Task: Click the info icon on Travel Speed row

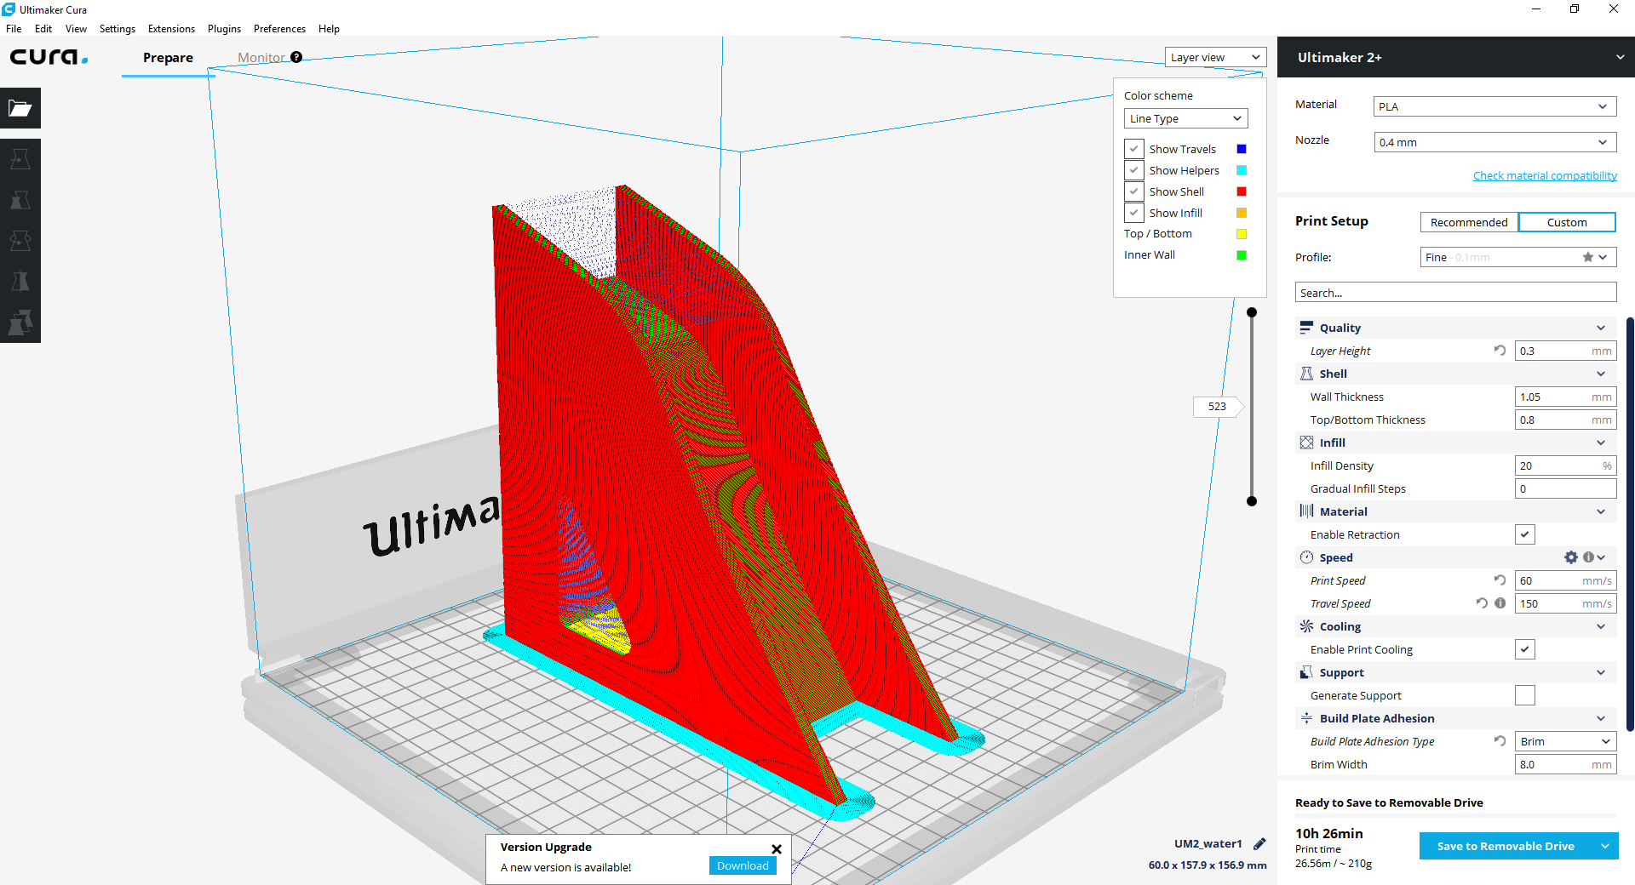Action: coord(1500,603)
